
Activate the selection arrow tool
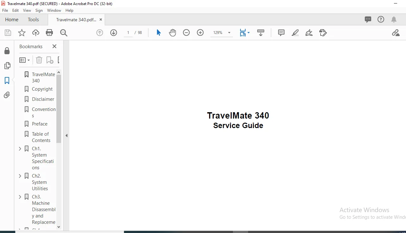tap(159, 33)
